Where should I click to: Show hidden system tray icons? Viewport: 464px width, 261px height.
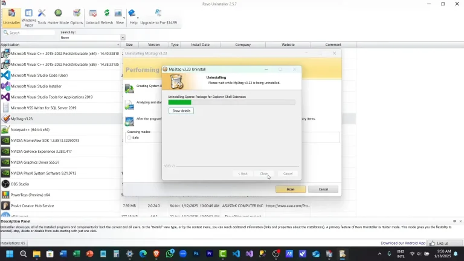coord(379,254)
